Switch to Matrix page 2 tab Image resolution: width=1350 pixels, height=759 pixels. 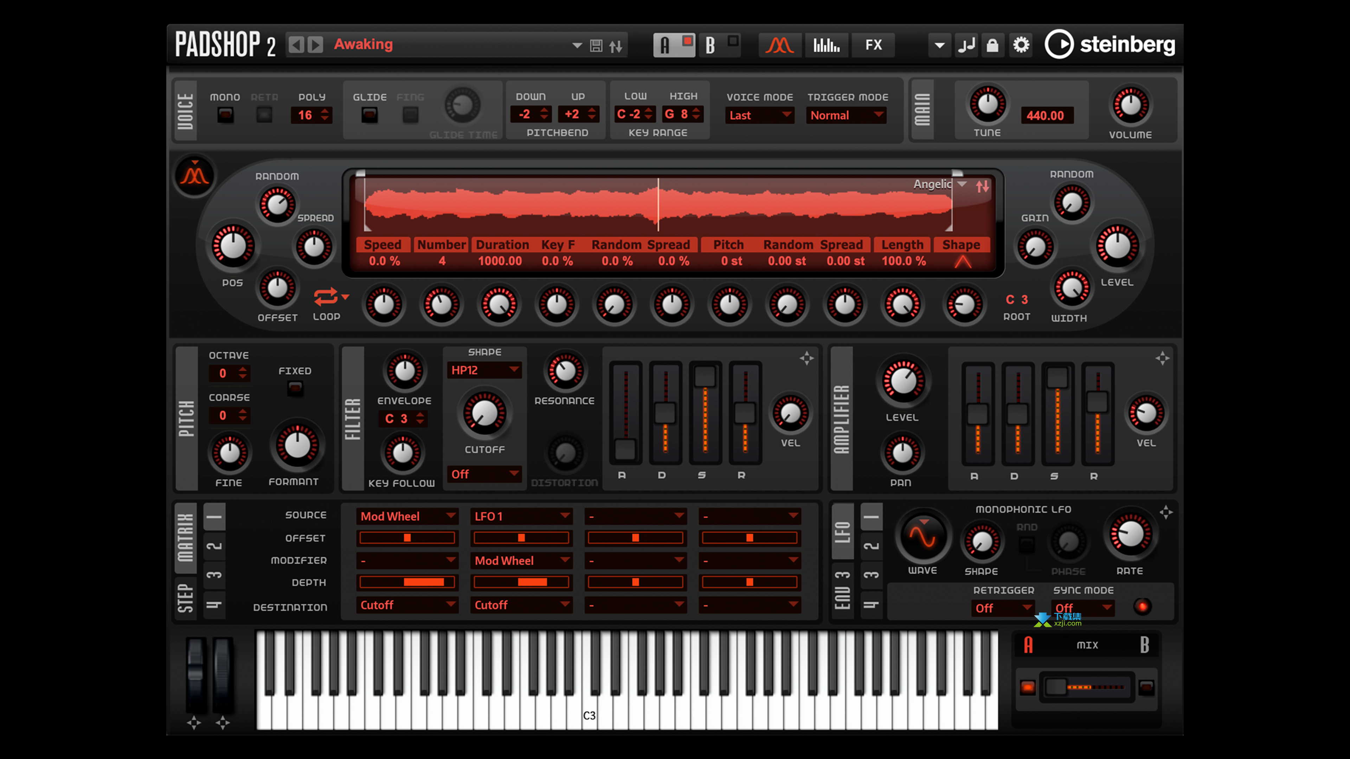(x=214, y=546)
